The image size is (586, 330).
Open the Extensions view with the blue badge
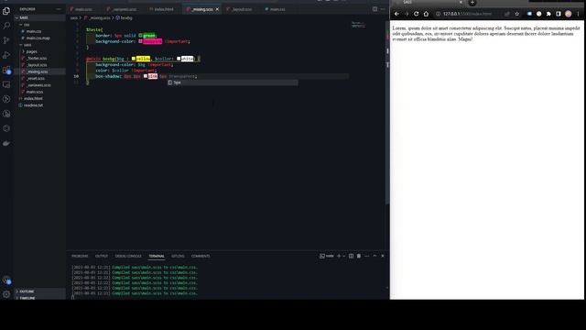point(6,70)
